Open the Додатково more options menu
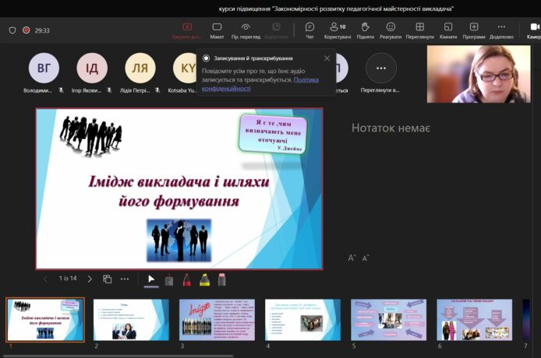The height and width of the screenshot is (358, 541). 501,30
